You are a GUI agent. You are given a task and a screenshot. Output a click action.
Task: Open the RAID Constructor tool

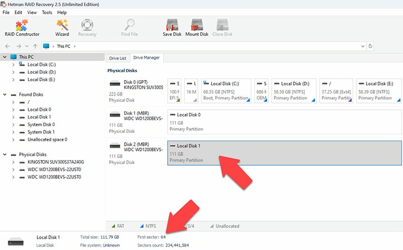click(x=22, y=28)
